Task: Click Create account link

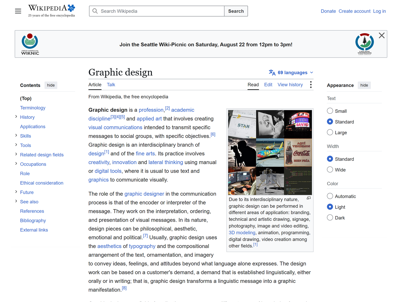Action: (354, 11)
